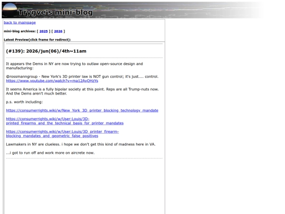Click the sentence 'Lawmakers in NY are clueless'
The width and height of the screenshot is (285, 214).
click(x=81, y=144)
